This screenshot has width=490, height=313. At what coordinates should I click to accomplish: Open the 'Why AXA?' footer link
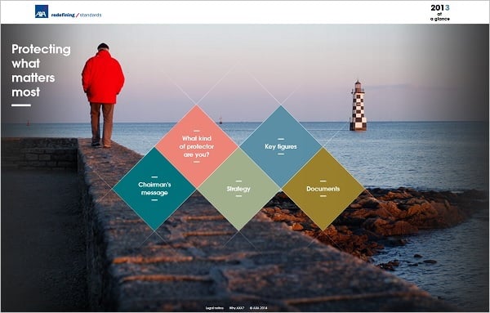click(x=237, y=308)
